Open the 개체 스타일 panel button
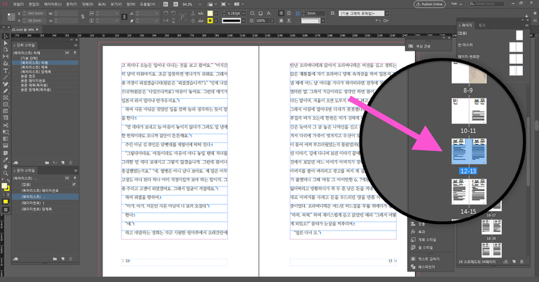Image resolution: width=539 pixels, height=282 pixels. pos(424,240)
